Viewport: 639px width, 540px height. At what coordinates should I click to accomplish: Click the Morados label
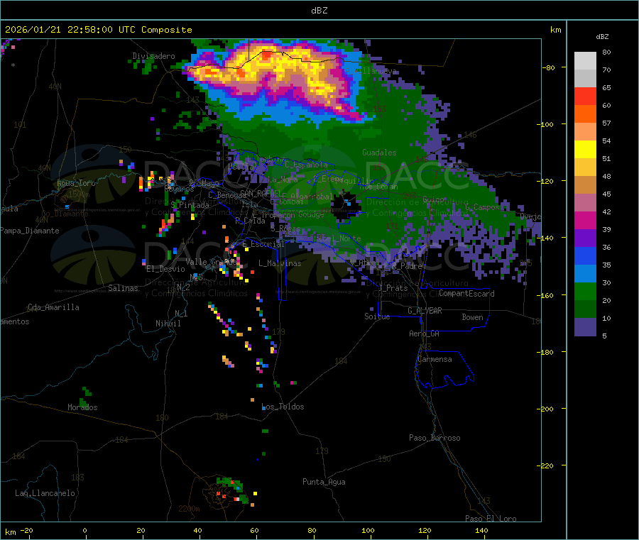click(82, 407)
